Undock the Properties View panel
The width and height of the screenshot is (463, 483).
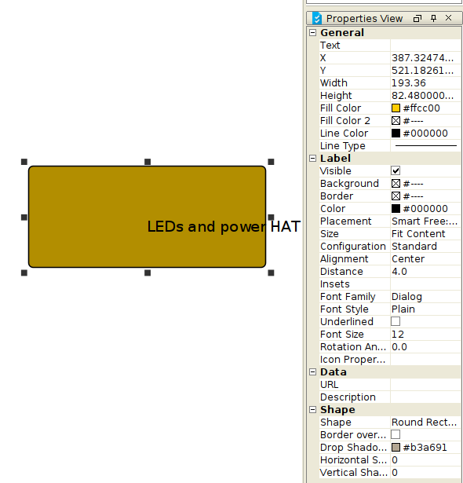click(x=417, y=19)
